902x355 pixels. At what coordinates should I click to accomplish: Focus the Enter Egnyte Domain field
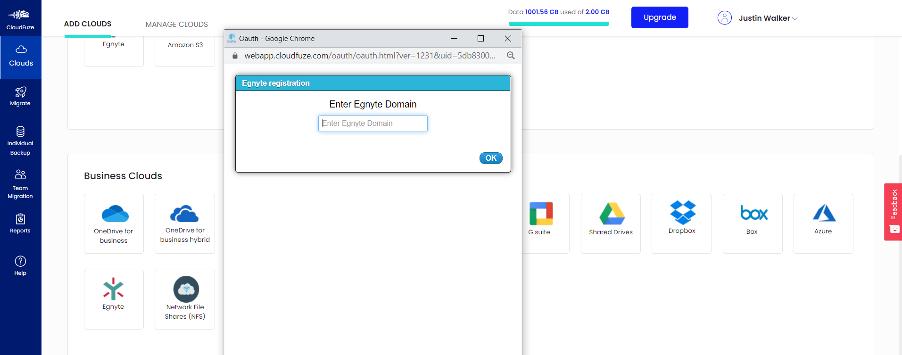click(373, 124)
